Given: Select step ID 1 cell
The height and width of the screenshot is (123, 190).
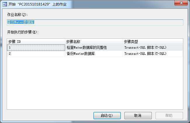Looking at the screenshot, I should tap(36, 48).
